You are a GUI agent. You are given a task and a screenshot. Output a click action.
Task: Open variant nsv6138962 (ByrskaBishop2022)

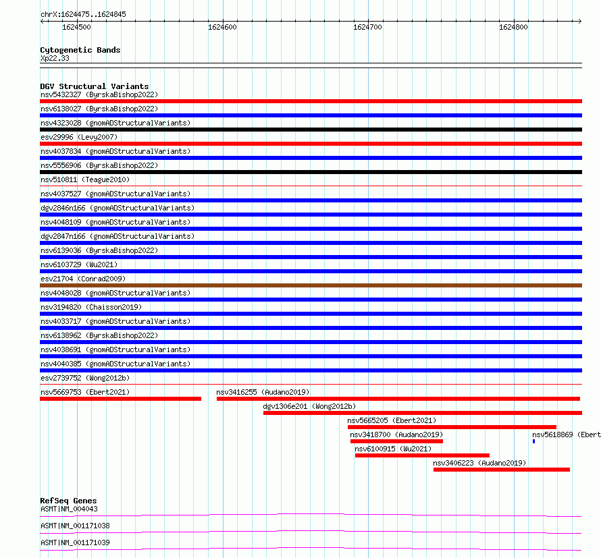point(99,335)
